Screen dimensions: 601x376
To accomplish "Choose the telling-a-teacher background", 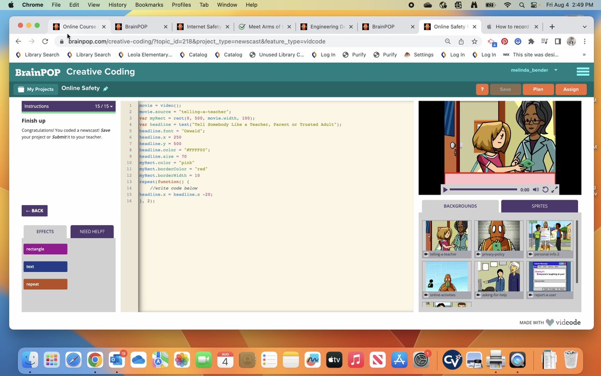I will coord(447,239).
